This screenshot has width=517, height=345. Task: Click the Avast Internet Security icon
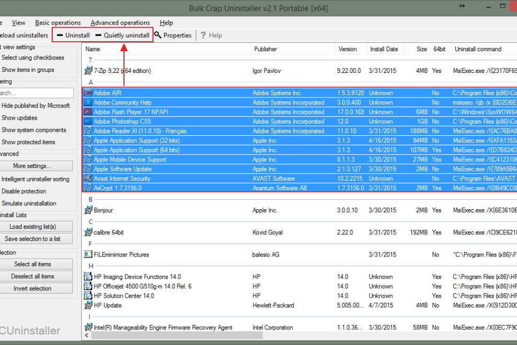[88, 179]
